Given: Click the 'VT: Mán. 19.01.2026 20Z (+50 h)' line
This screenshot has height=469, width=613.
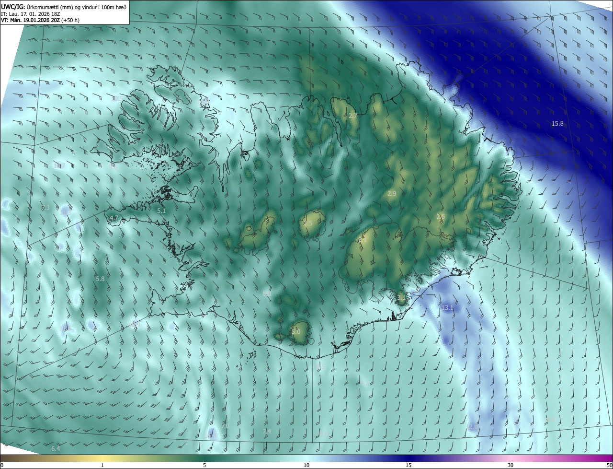Looking at the screenshot, I should point(40,20).
